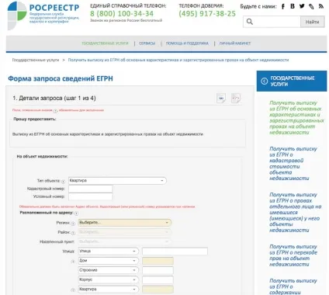This screenshot has height=295, width=329.
Task: Click the Росреестр logo
Action: click(x=43, y=16)
